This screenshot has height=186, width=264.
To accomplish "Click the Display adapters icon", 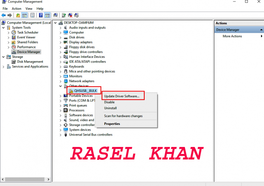I will pos(65,42).
